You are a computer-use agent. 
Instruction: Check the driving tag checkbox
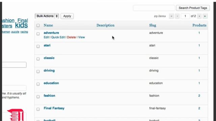38,72
